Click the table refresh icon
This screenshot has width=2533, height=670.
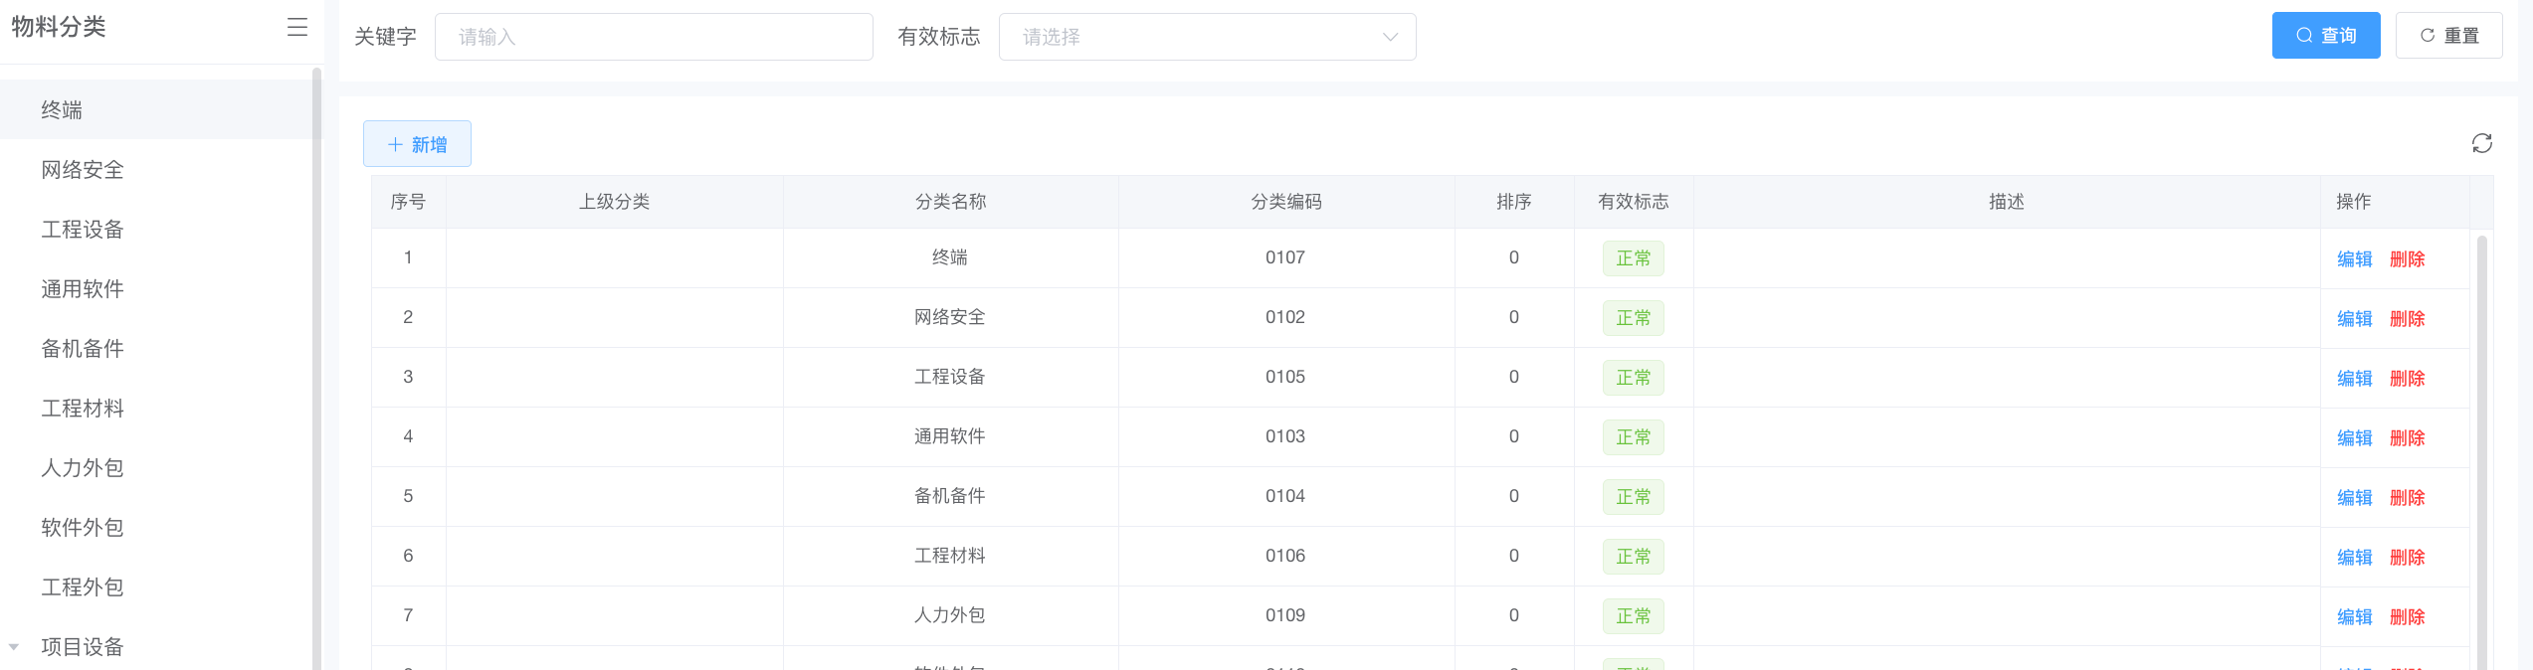2481,144
